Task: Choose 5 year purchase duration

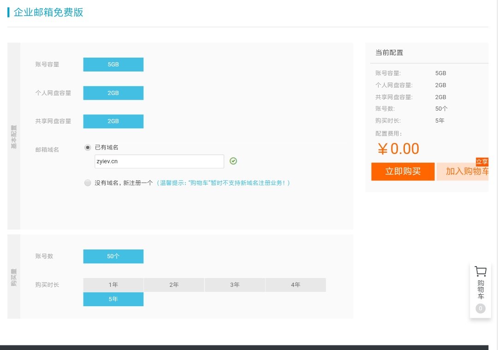Action: (x=113, y=299)
